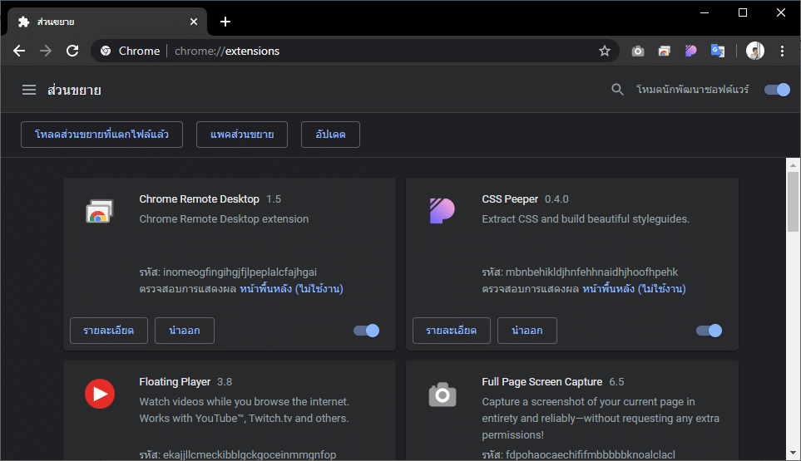Click the Full Page Screen Capture camera icon
This screenshot has height=461, width=801.
(x=443, y=395)
